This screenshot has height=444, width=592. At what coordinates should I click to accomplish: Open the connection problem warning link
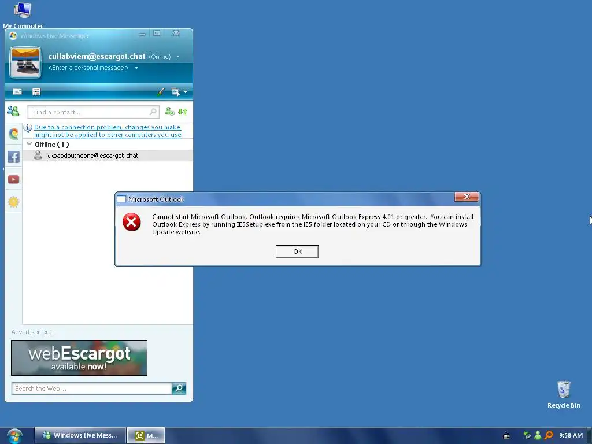point(108,131)
